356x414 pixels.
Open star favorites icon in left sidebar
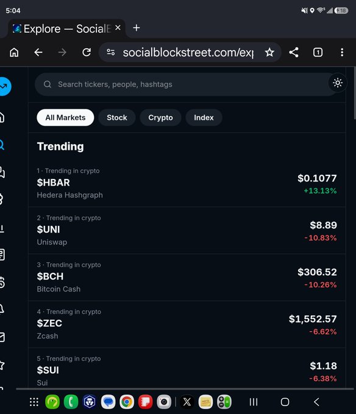coord(2,365)
